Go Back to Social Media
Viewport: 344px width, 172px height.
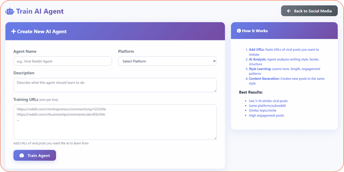click(309, 11)
